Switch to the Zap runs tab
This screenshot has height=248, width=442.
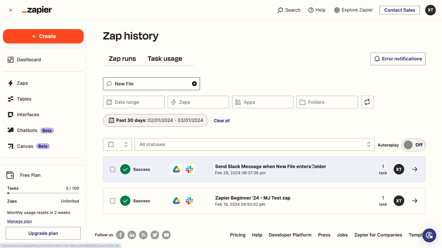[122, 59]
